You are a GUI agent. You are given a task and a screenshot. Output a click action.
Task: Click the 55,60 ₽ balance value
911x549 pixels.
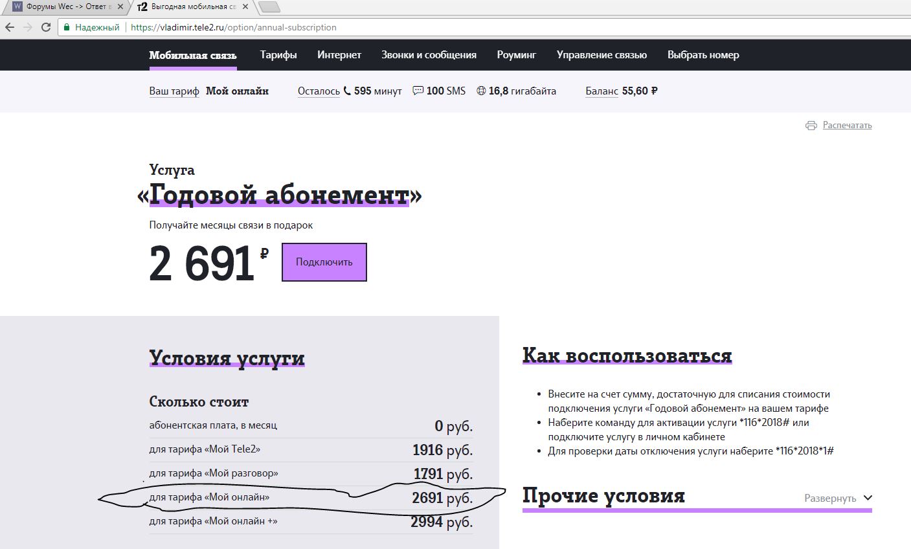(640, 91)
